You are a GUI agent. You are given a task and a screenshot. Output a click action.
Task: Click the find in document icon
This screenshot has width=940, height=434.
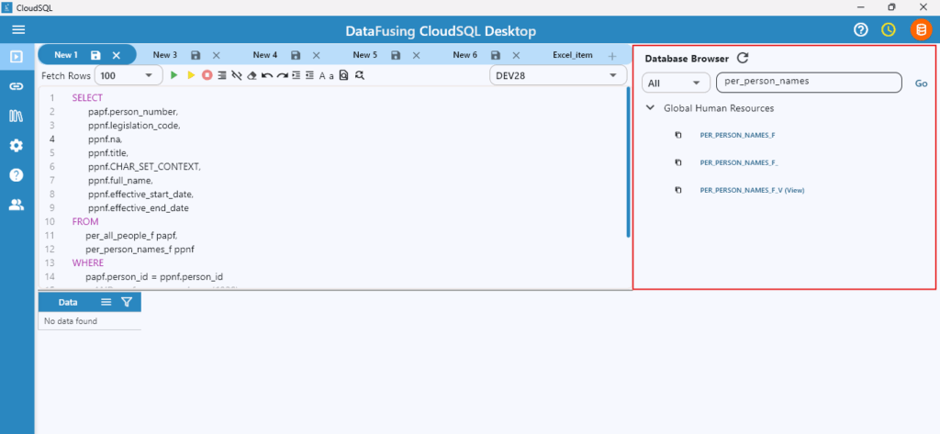[x=343, y=75]
